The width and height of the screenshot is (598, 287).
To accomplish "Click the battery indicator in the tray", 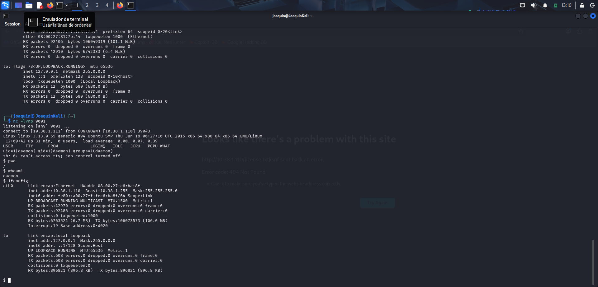I will coord(556,5).
